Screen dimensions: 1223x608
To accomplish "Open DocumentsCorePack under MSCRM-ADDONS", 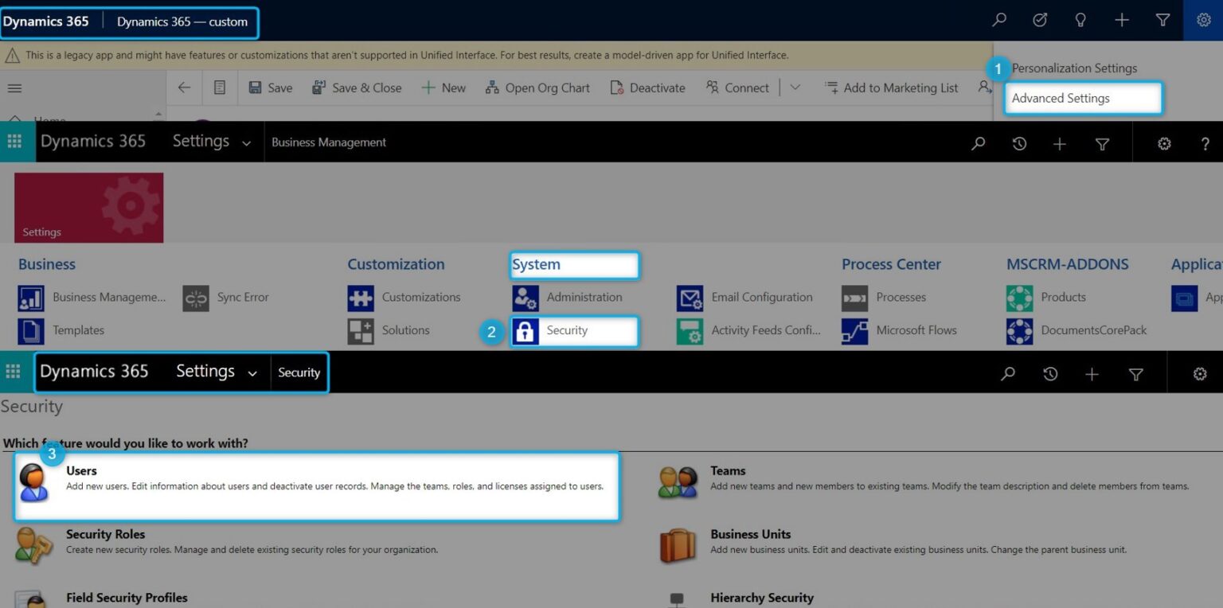I will (x=1019, y=330).
